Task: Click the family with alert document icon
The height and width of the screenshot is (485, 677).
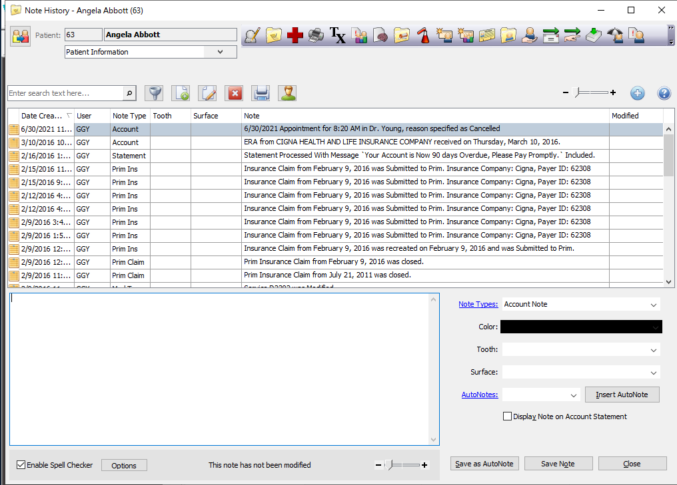Action: [x=359, y=35]
